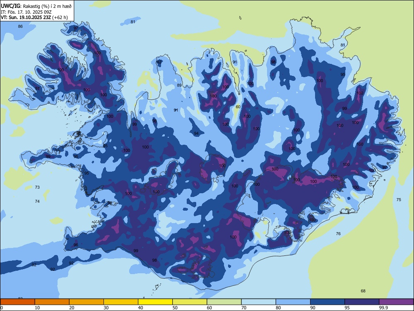
Task: Click the purple legend swatch above 99.9
Action: [396, 302]
